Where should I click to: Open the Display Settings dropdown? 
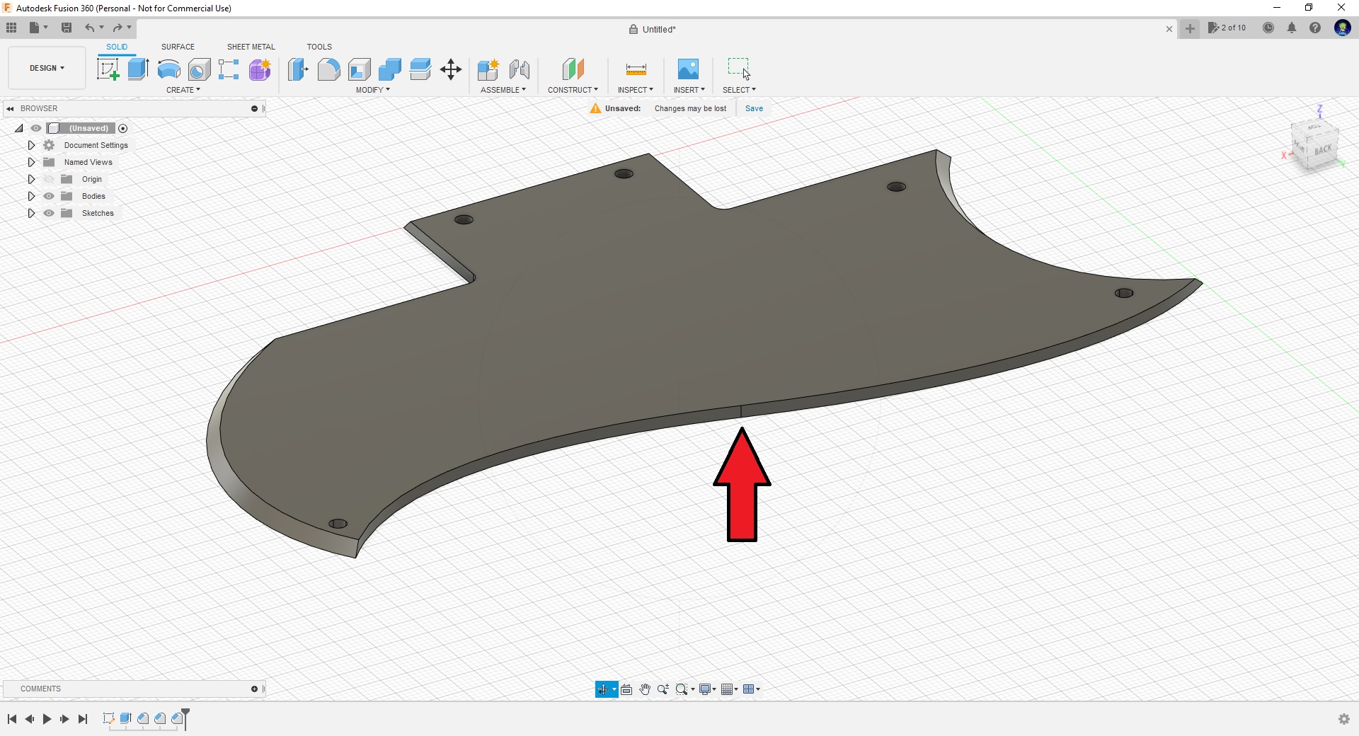click(x=707, y=689)
